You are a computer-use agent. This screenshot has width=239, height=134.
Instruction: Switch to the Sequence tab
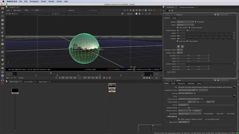point(181,83)
